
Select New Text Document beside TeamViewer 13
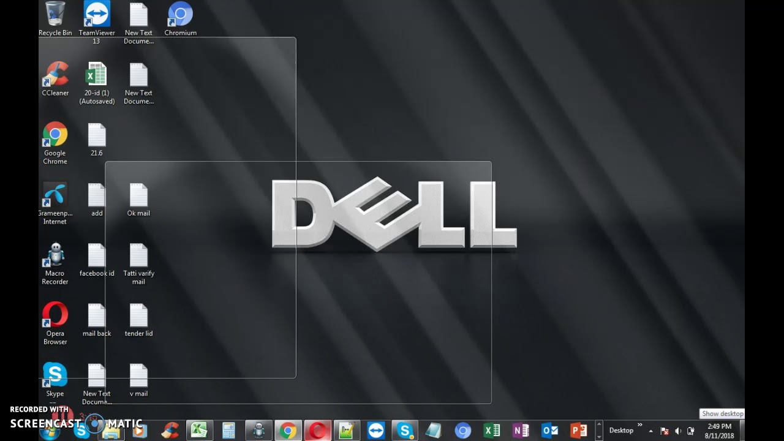click(138, 23)
